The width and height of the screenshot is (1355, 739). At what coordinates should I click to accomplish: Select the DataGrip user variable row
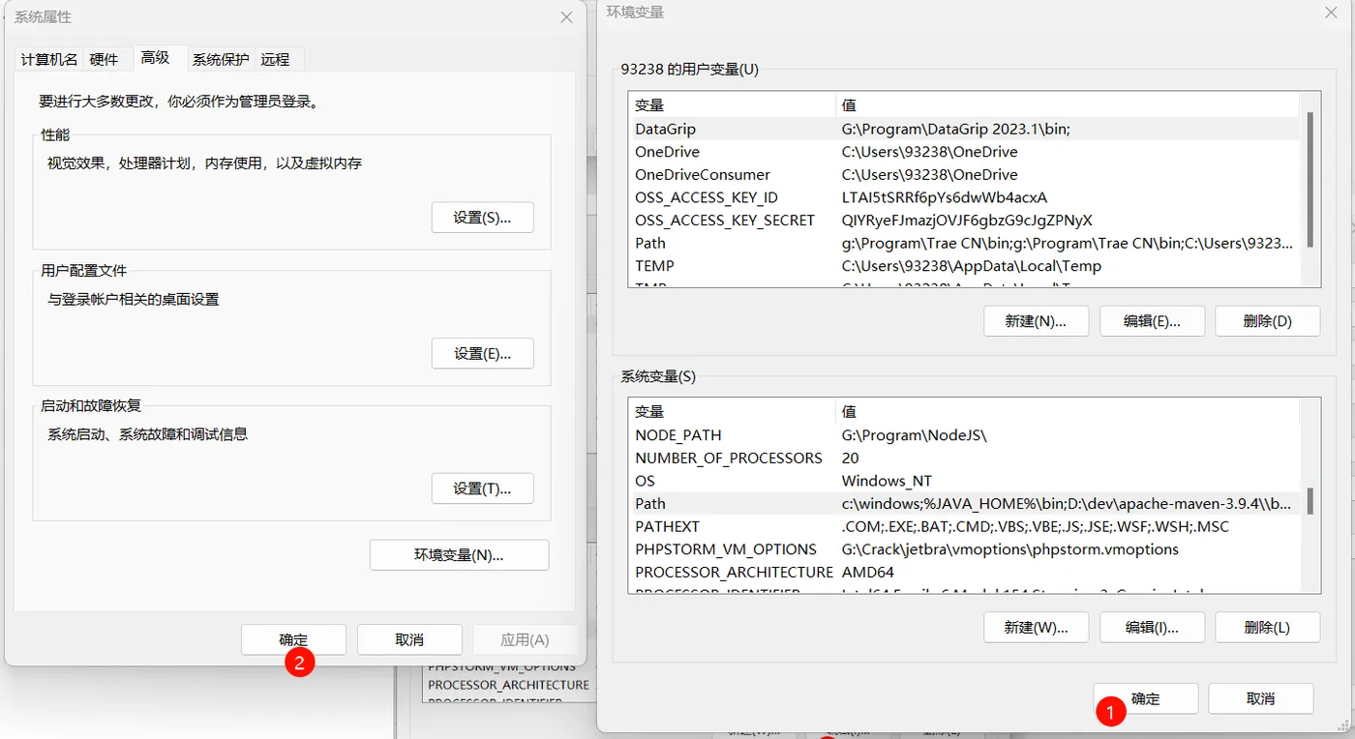tap(963, 129)
